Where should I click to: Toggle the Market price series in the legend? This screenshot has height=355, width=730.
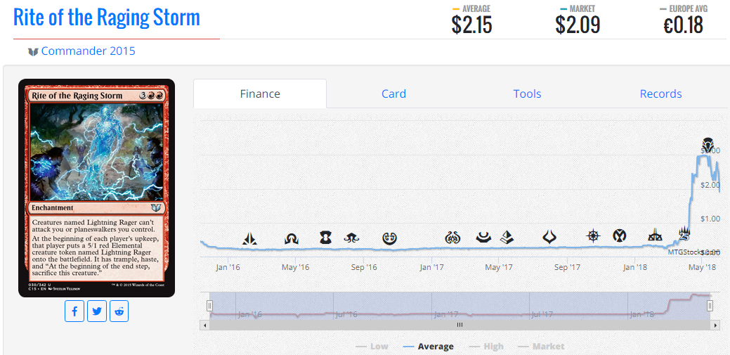point(542,347)
